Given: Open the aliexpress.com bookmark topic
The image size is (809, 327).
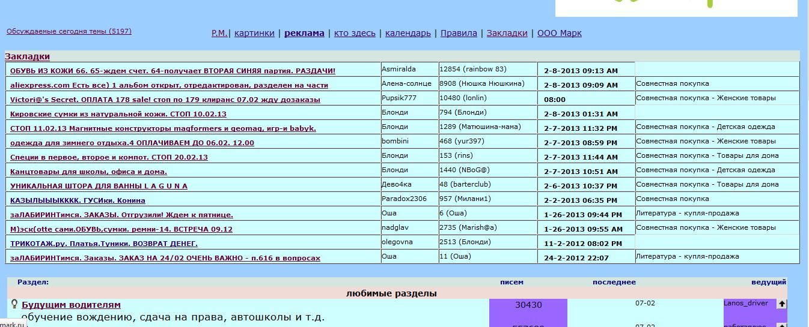Looking at the screenshot, I should 169,85.
